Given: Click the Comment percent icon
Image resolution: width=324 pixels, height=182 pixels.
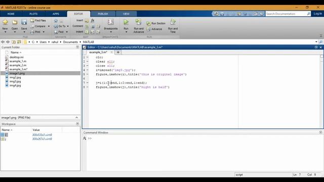Looking at the screenshot, I should [x=87, y=26].
